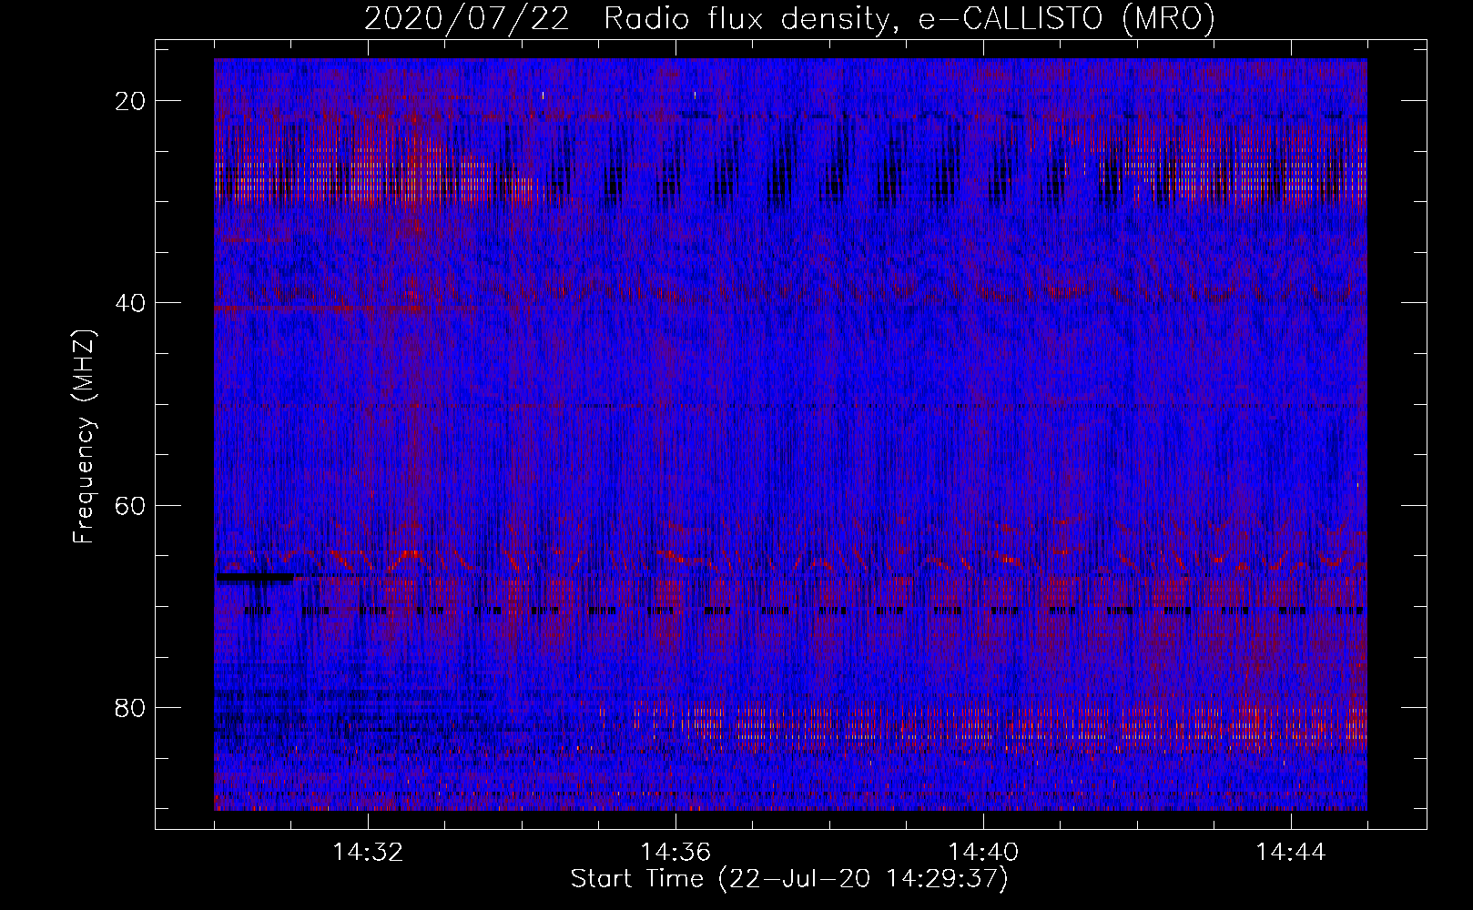
Task: Click the 40 frequency tick label
Action: pyautogui.click(x=131, y=303)
